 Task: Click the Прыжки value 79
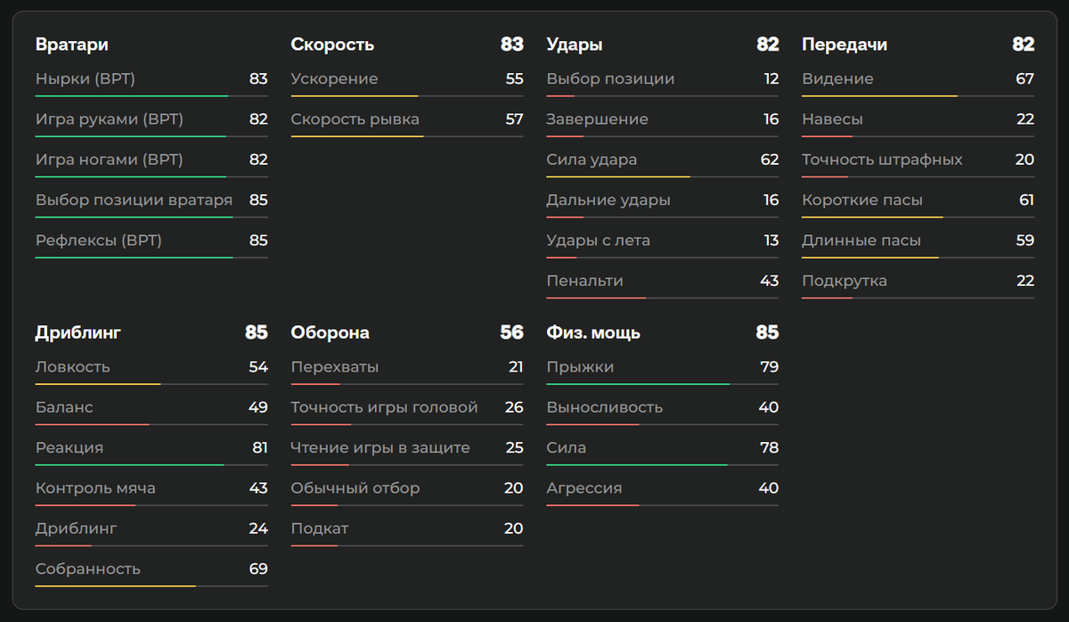click(x=769, y=367)
